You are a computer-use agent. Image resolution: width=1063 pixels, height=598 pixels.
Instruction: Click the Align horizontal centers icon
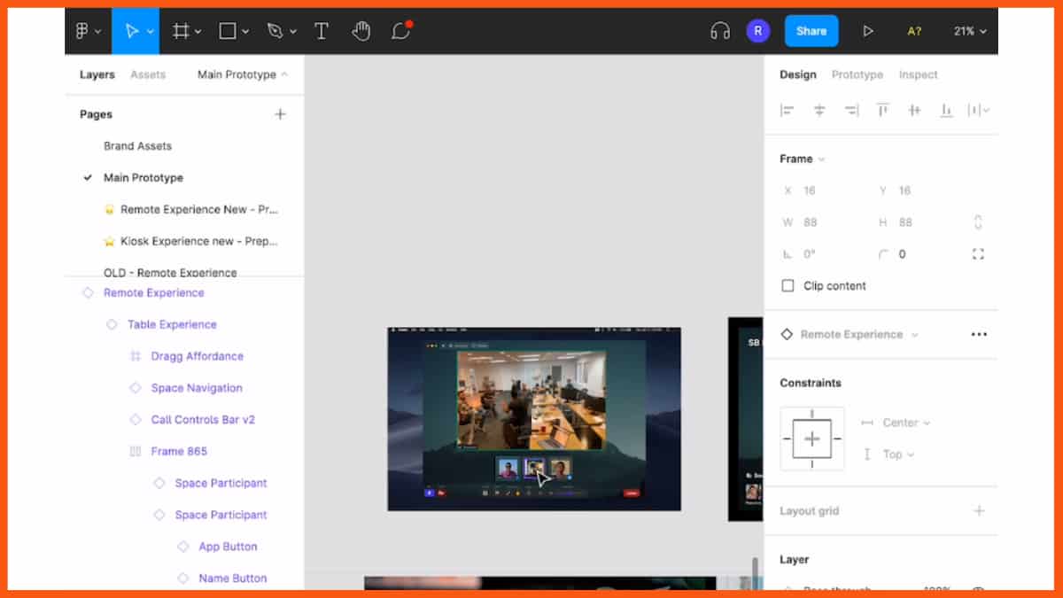(819, 110)
